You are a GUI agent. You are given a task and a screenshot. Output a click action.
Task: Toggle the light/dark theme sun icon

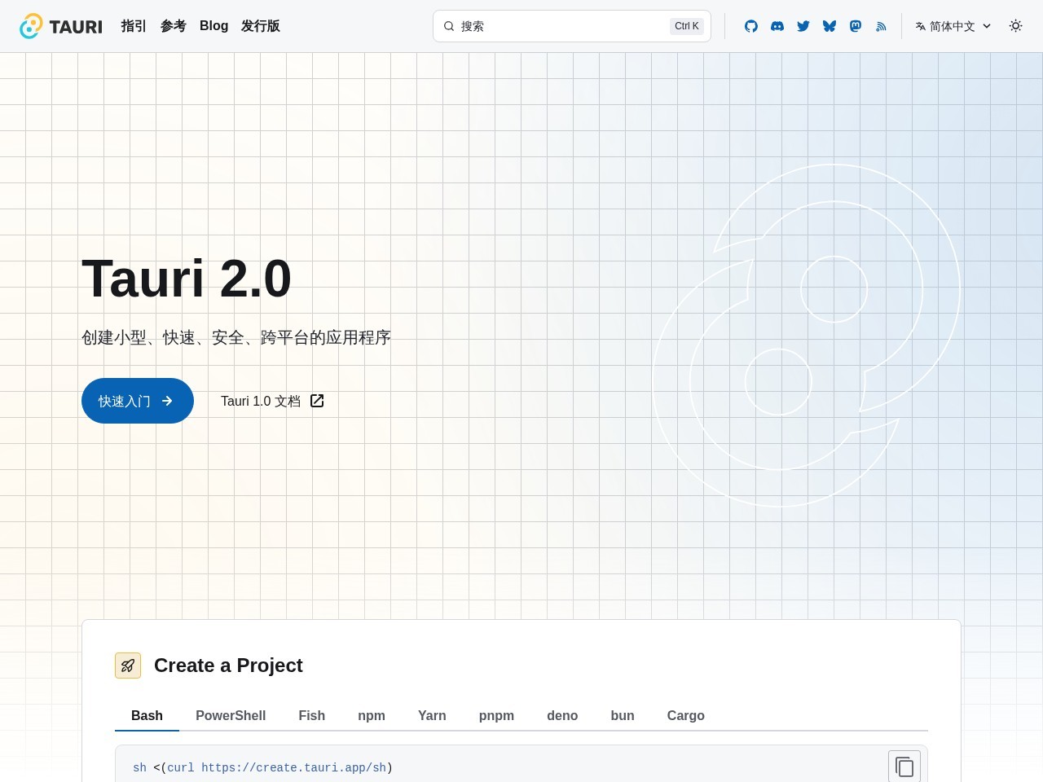point(1015,26)
